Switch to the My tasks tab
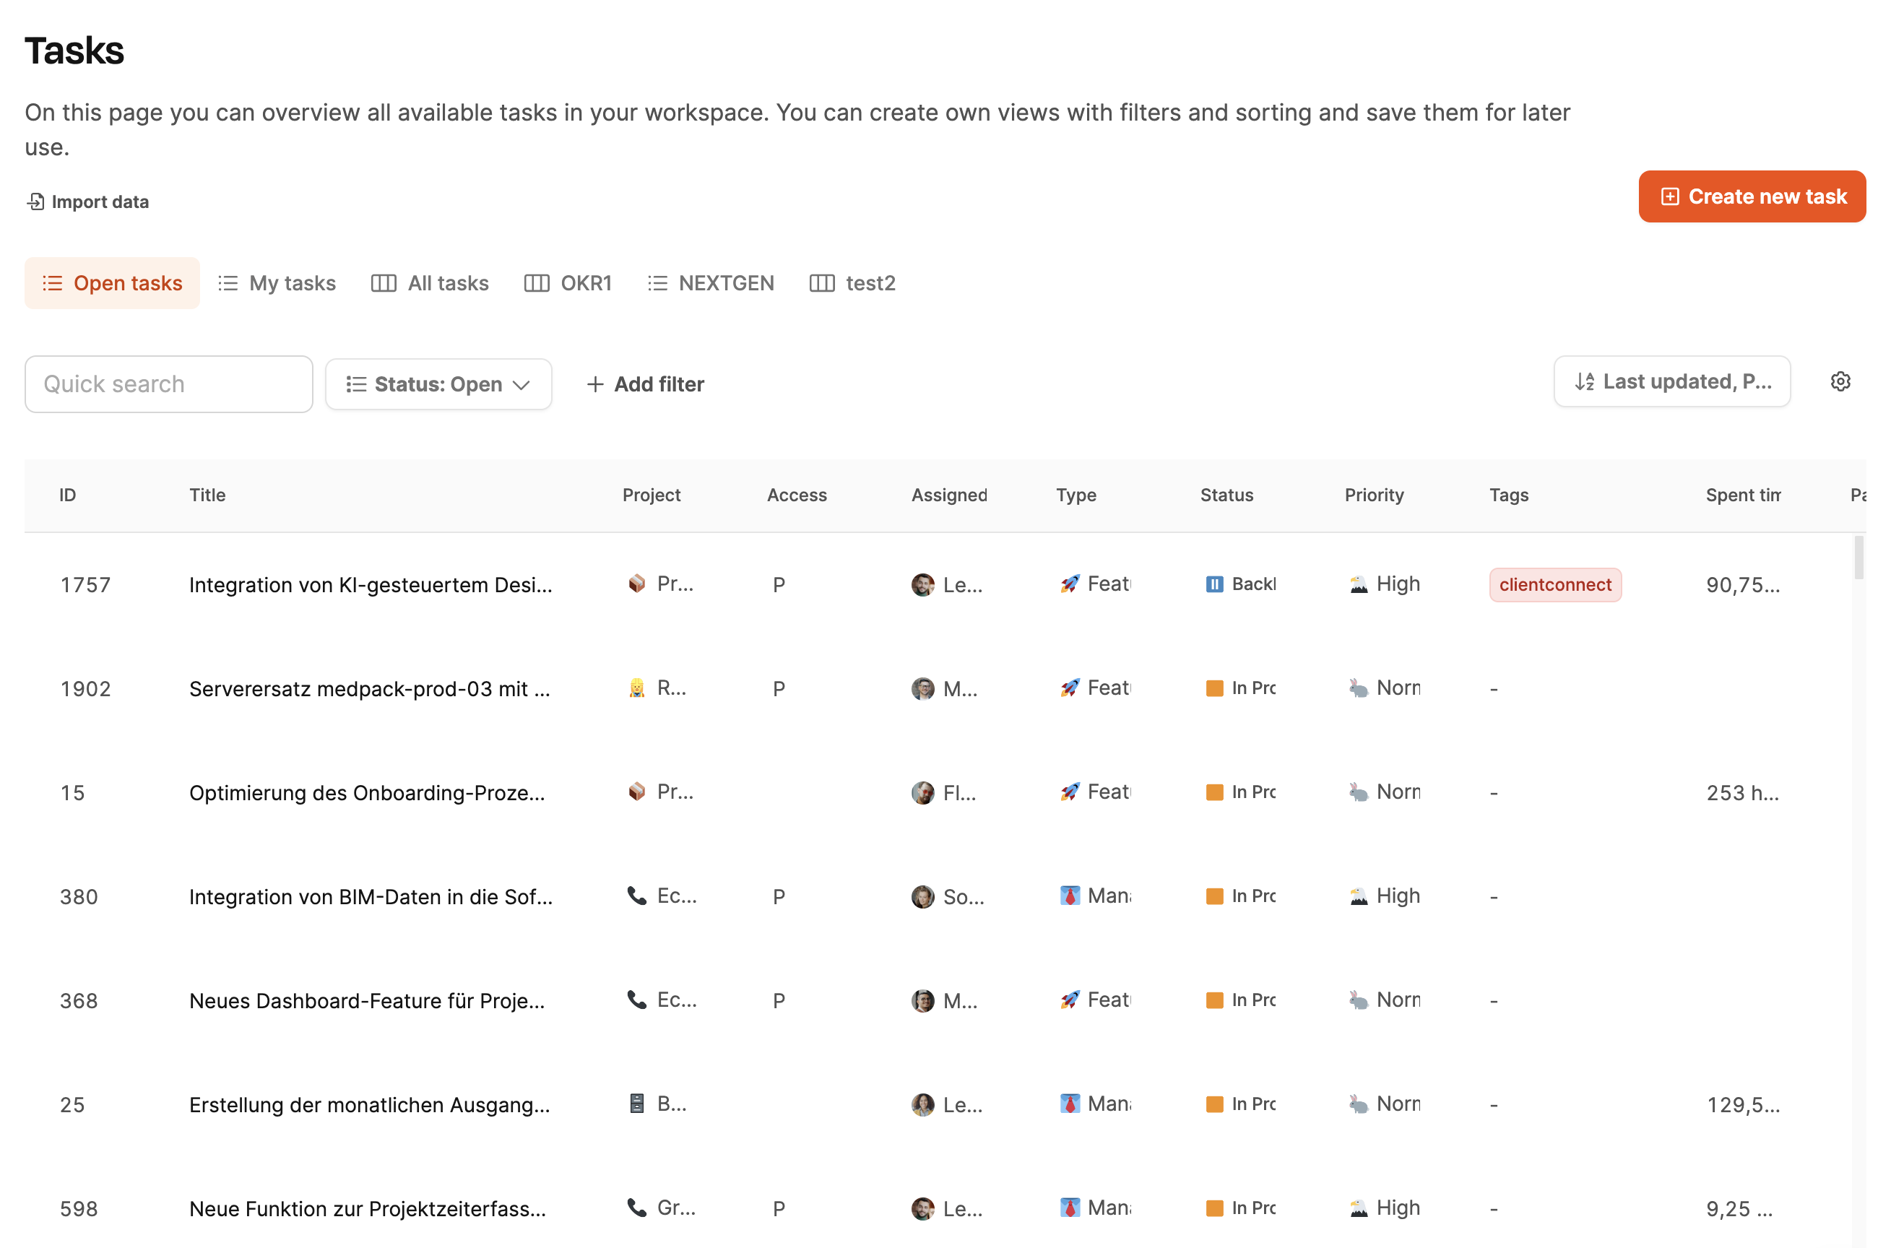This screenshot has width=1891, height=1248. pyautogui.click(x=277, y=283)
